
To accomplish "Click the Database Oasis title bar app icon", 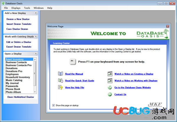I will coord(3,3).
